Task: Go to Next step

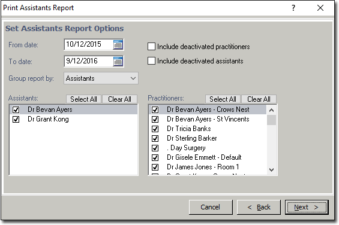Action: (307, 207)
